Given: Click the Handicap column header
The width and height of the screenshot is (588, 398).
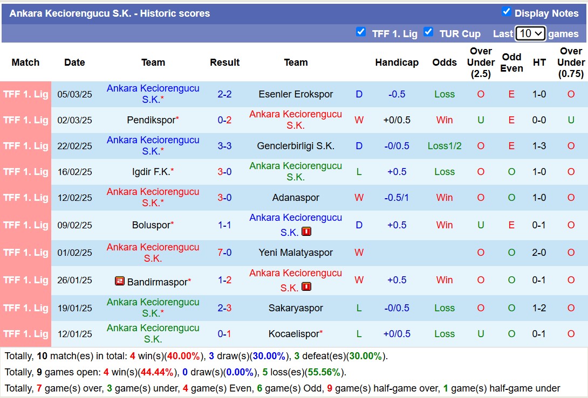Looking at the screenshot, I should tap(396, 62).
